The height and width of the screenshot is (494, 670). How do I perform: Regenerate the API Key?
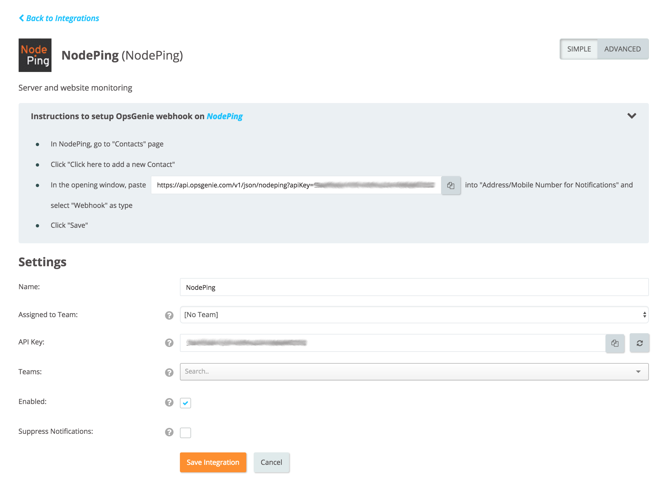pyautogui.click(x=639, y=343)
